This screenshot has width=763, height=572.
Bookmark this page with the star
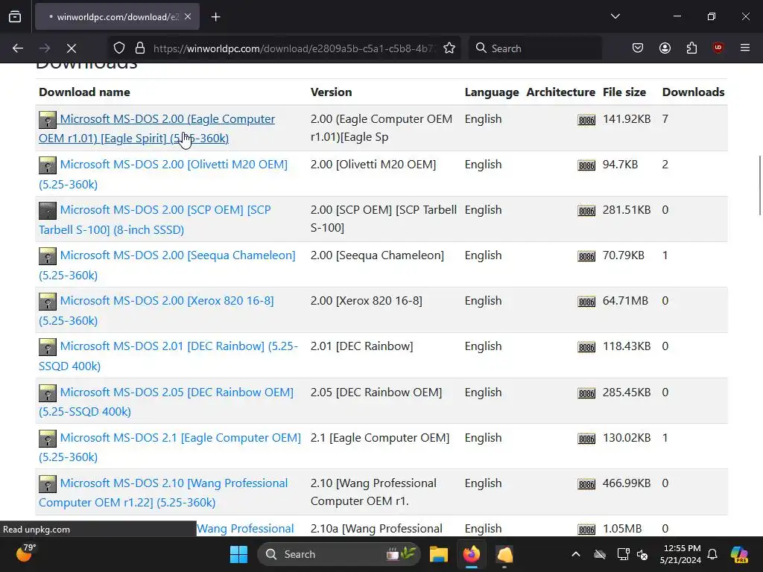point(449,48)
